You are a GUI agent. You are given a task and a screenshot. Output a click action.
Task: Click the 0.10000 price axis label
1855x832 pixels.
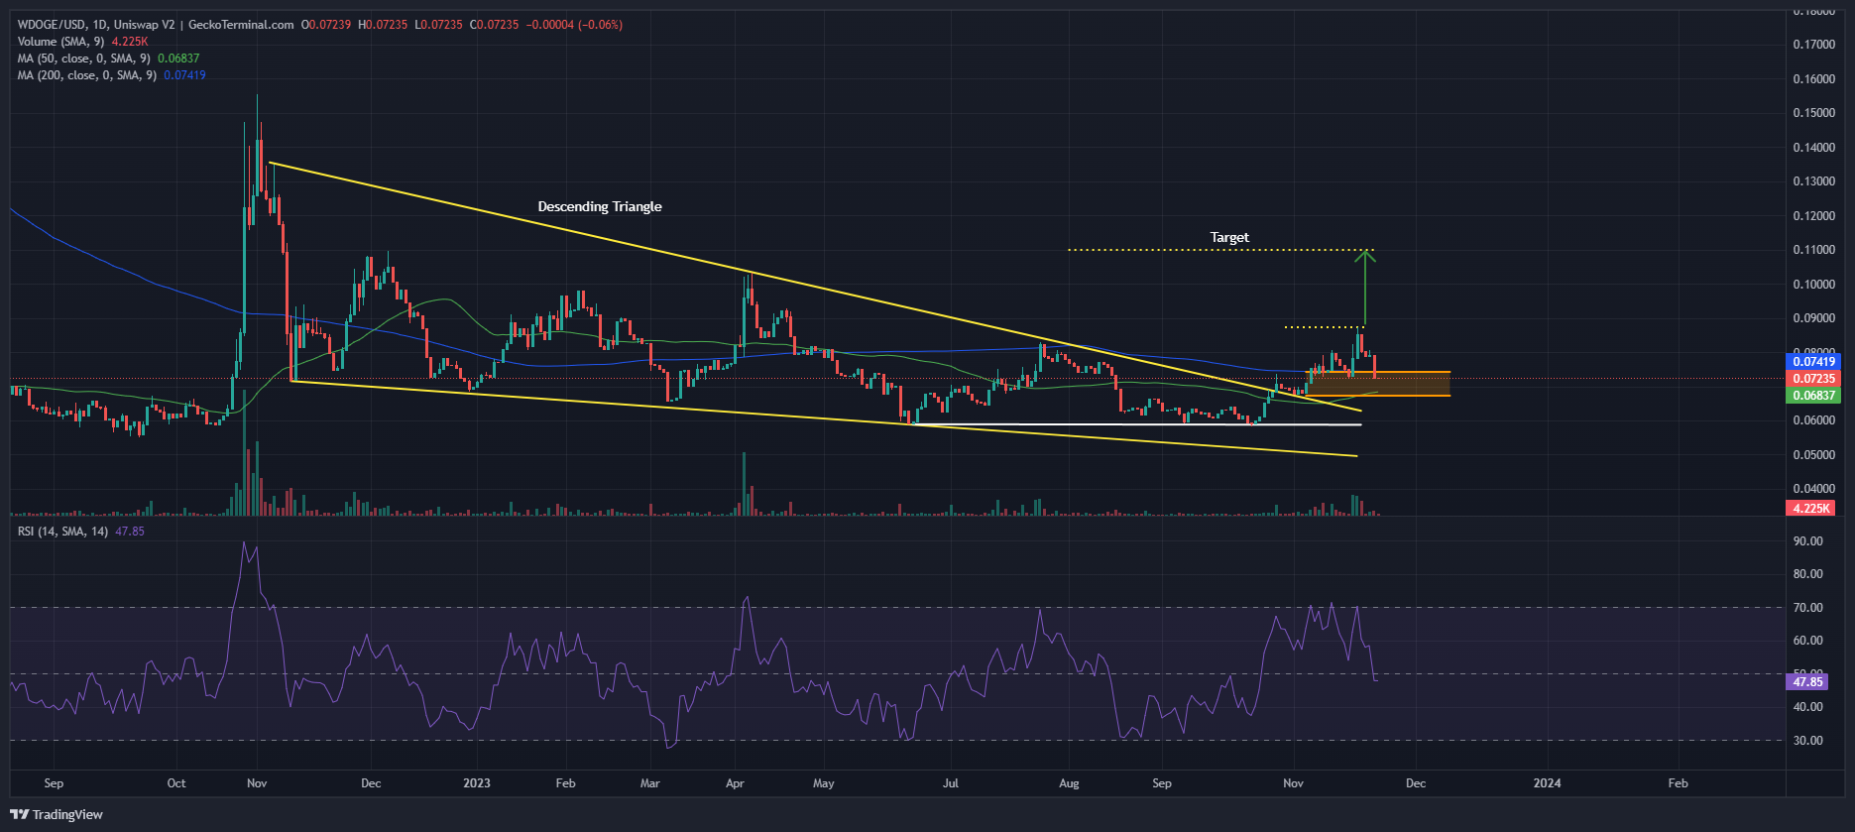pyautogui.click(x=1813, y=285)
